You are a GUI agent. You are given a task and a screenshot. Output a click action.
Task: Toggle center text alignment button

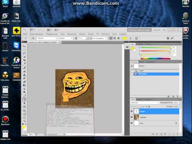(114, 38)
